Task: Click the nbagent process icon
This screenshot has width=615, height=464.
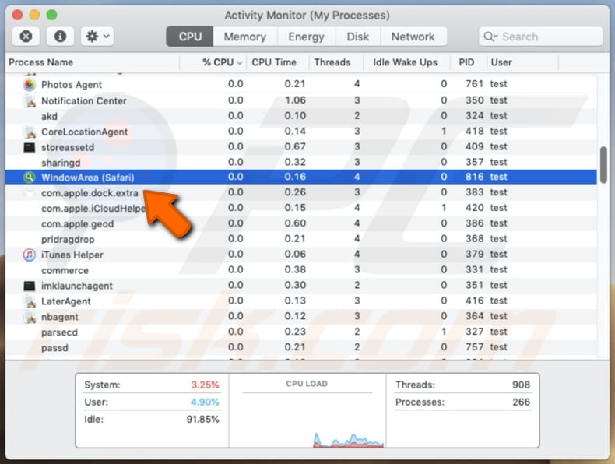Action: pos(30,317)
